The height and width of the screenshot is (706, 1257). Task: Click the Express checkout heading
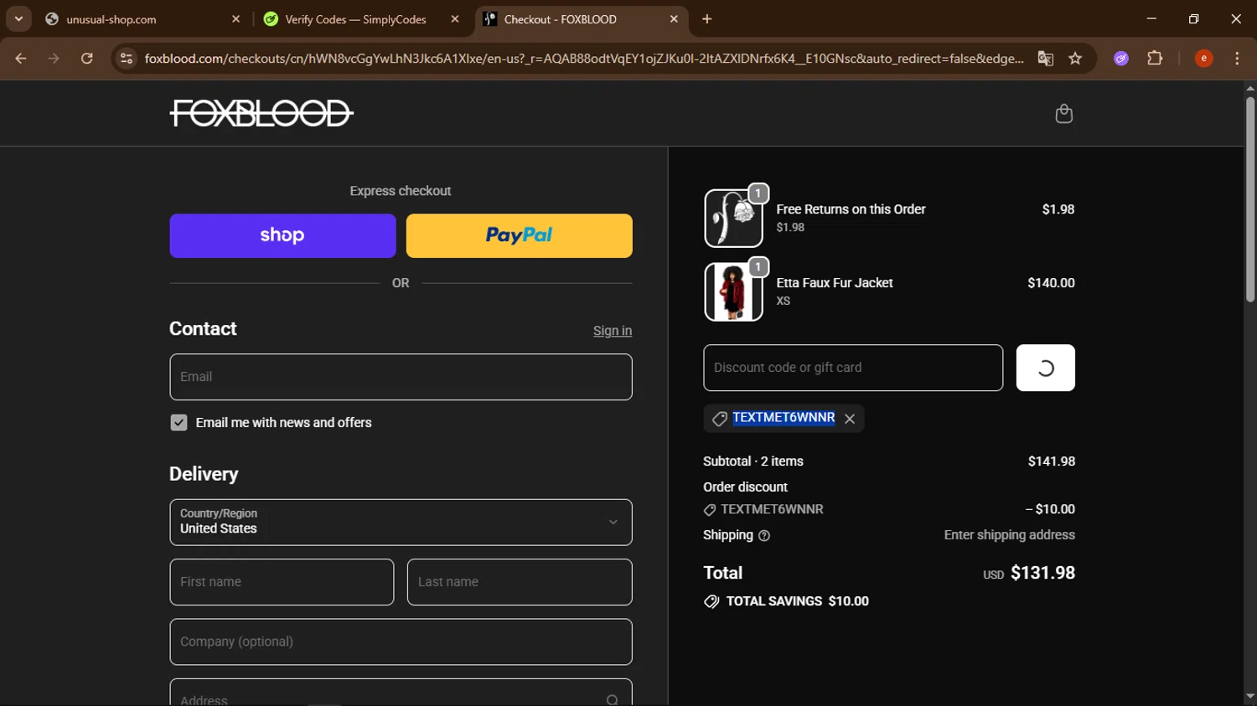tap(401, 191)
